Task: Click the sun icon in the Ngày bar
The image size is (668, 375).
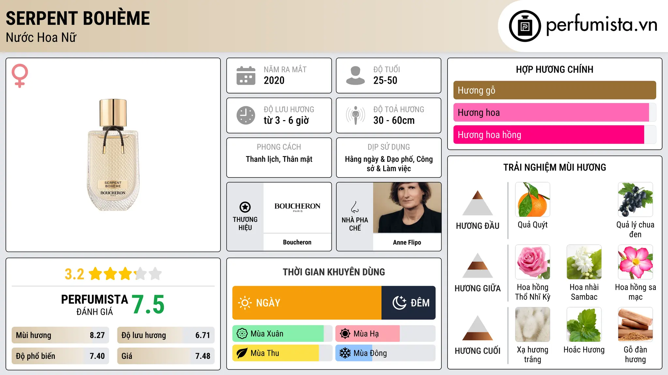Action: click(245, 303)
